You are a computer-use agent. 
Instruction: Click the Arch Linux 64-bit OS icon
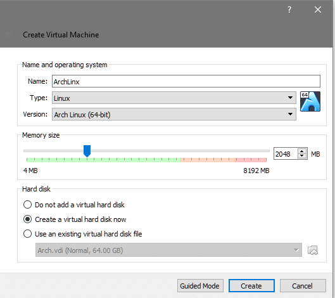click(x=310, y=101)
